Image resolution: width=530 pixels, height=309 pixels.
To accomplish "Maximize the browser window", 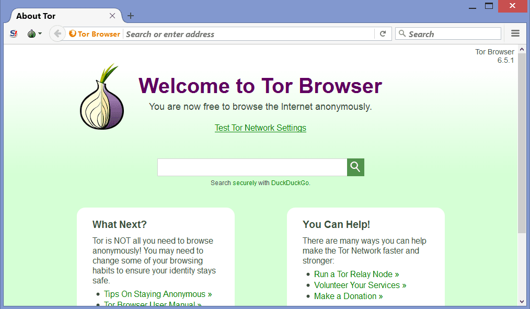I will (489, 6).
